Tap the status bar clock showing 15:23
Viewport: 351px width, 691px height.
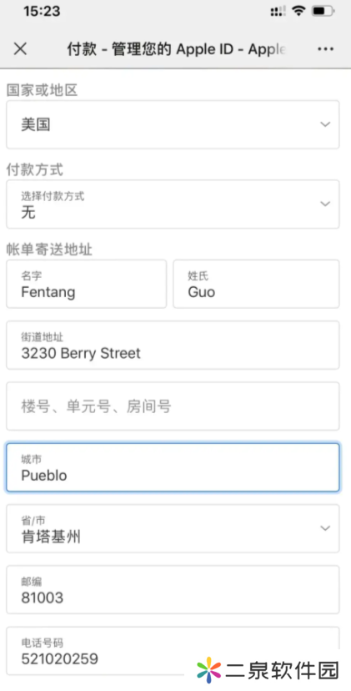pyautogui.click(x=41, y=11)
